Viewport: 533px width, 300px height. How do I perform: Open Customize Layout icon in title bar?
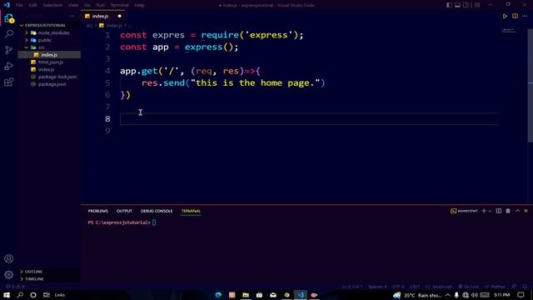(x=477, y=5)
